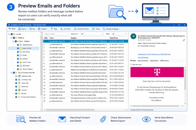Click View full header link
Viewport: 196px width, 130px height.
click(143, 57)
